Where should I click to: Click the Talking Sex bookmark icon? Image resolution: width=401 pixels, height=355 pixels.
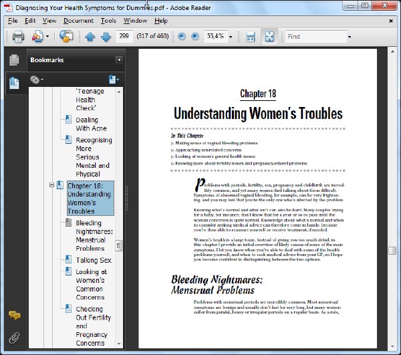(x=68, y=259)
